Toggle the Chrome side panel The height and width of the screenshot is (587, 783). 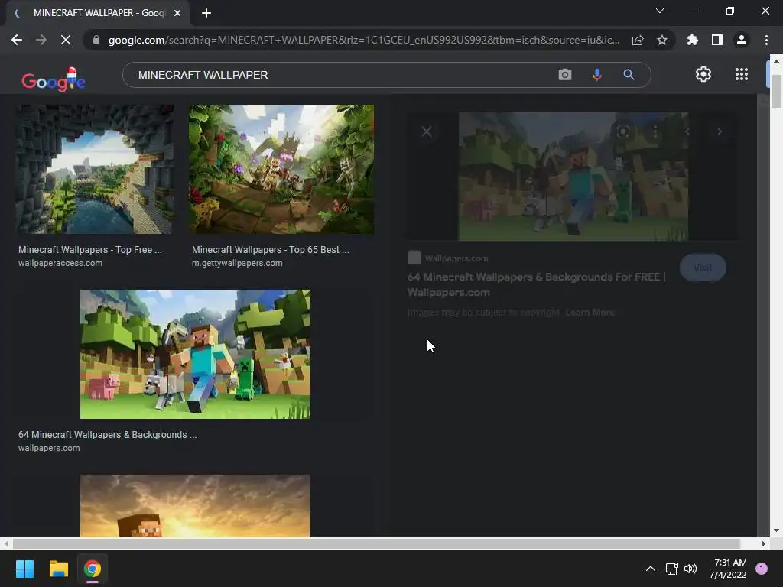[717, 40]
